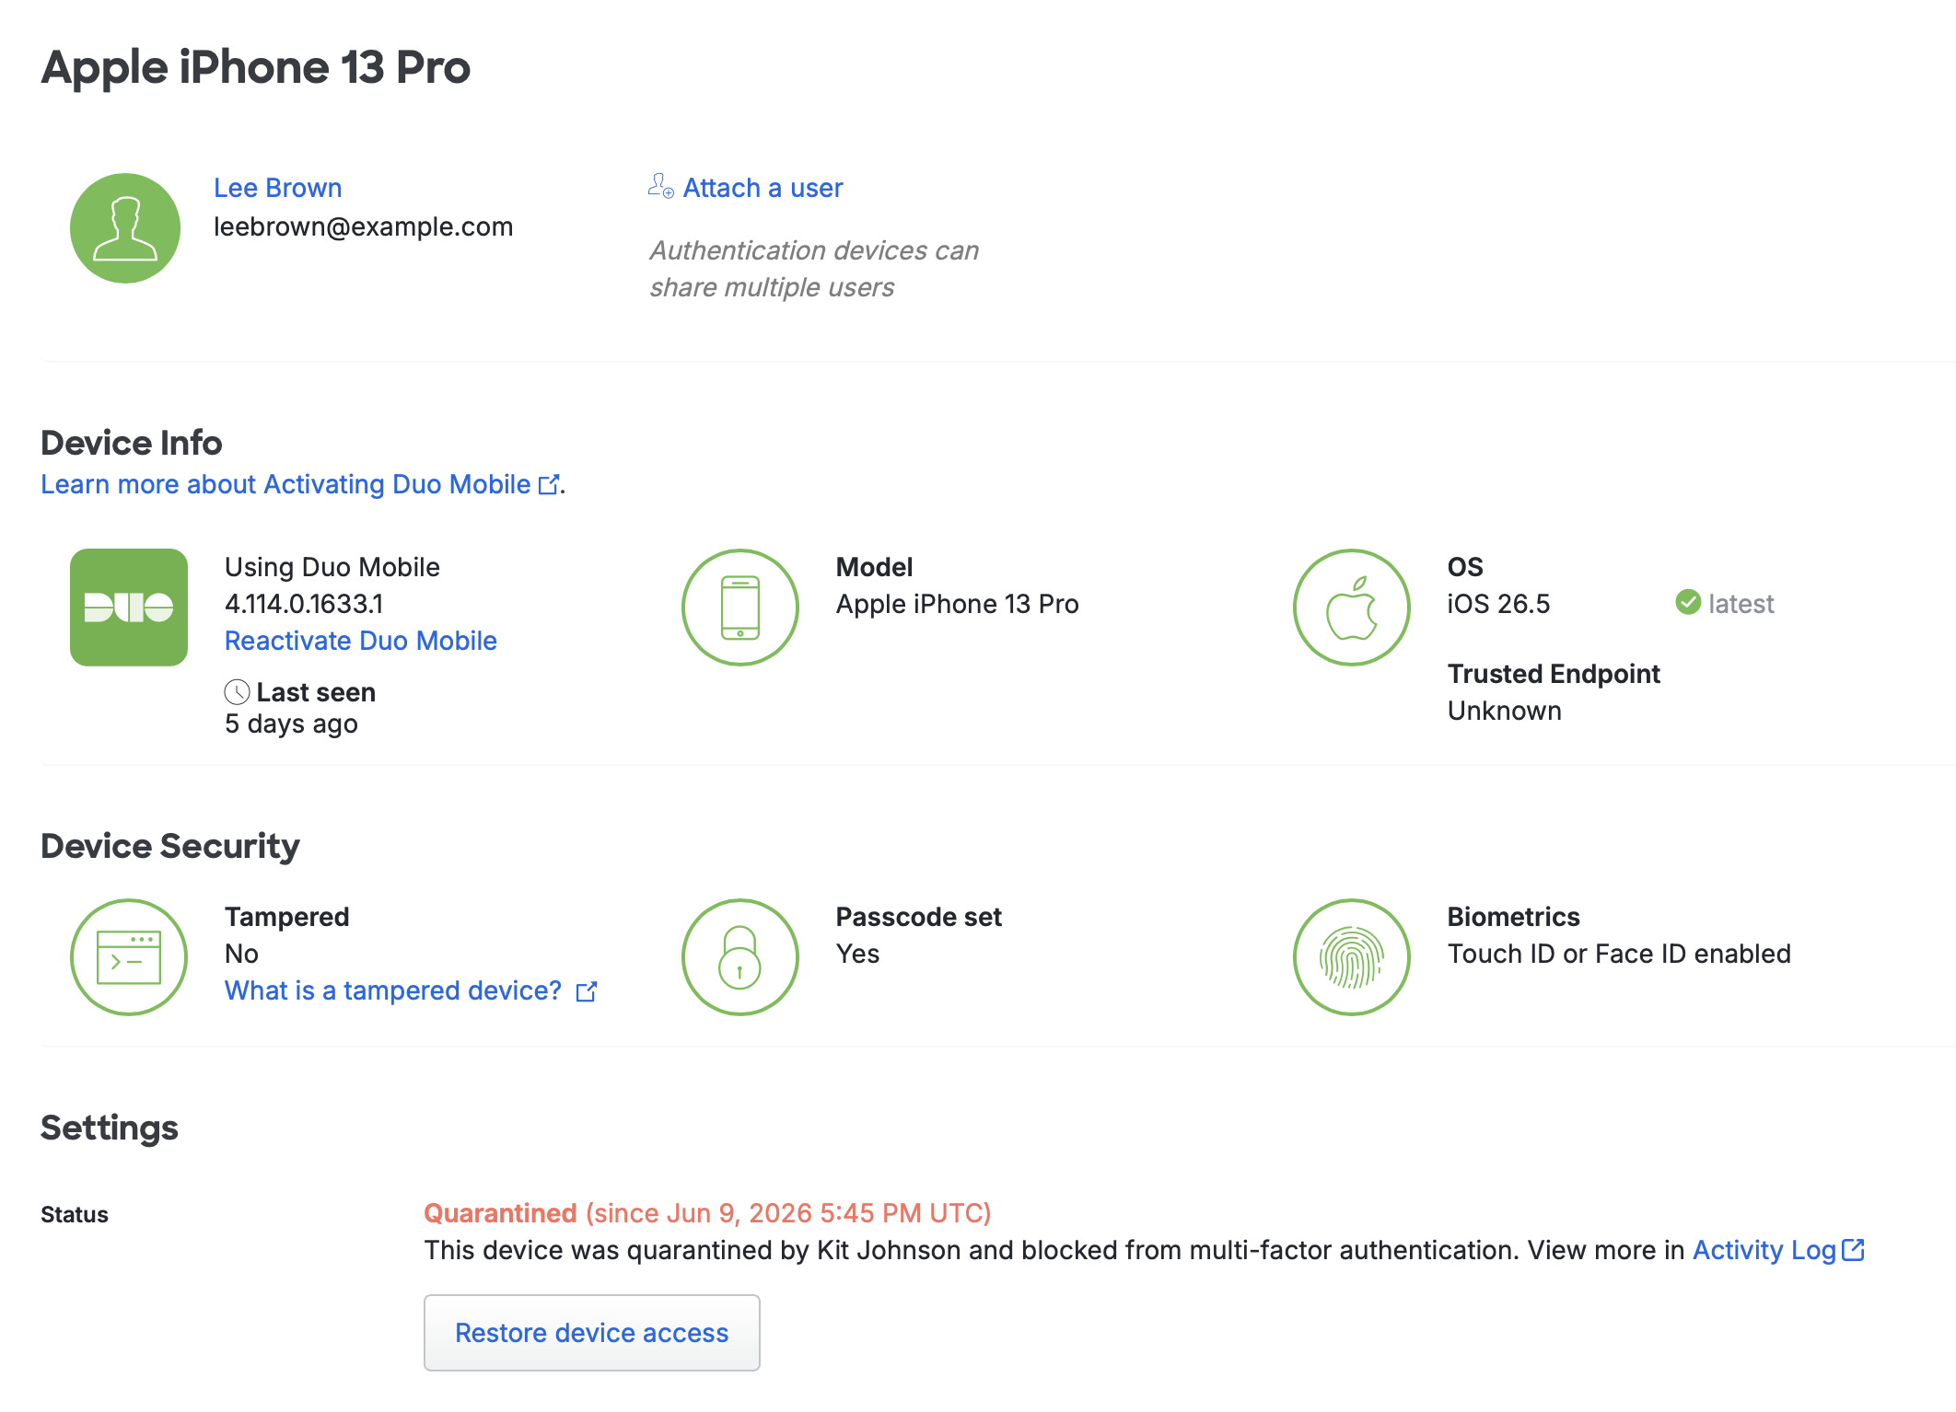Click the Biometrics fingerprint icon

click(x=1352, y=957)
